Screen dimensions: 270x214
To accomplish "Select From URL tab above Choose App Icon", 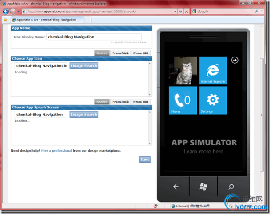I will (x=141, y=53).
